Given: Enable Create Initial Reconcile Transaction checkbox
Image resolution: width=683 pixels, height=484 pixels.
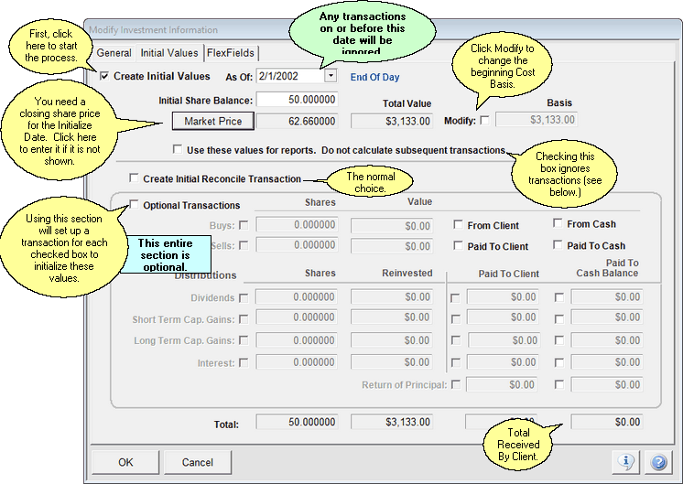Looking at the screenshot, I should (135, 178).
